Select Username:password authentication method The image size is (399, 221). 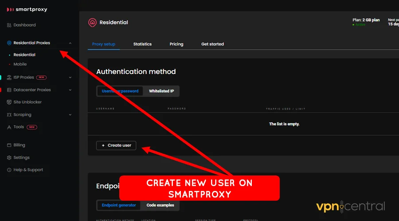pyautogui.click(x=120, y=91)
